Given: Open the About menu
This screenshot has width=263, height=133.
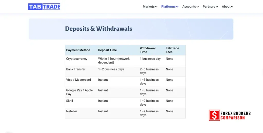Looking at the screenshot, I should pyautogui.click(x=228, y=7).
